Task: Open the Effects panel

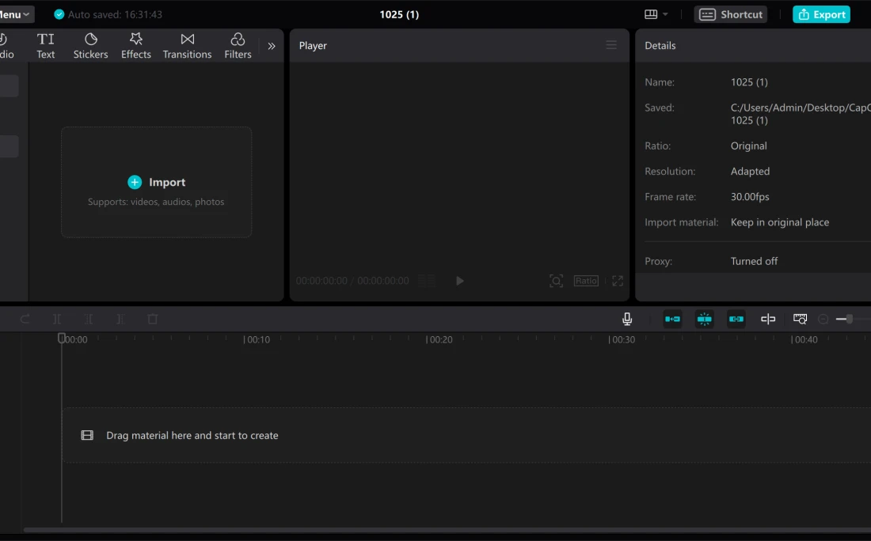Action: (135, 46)
